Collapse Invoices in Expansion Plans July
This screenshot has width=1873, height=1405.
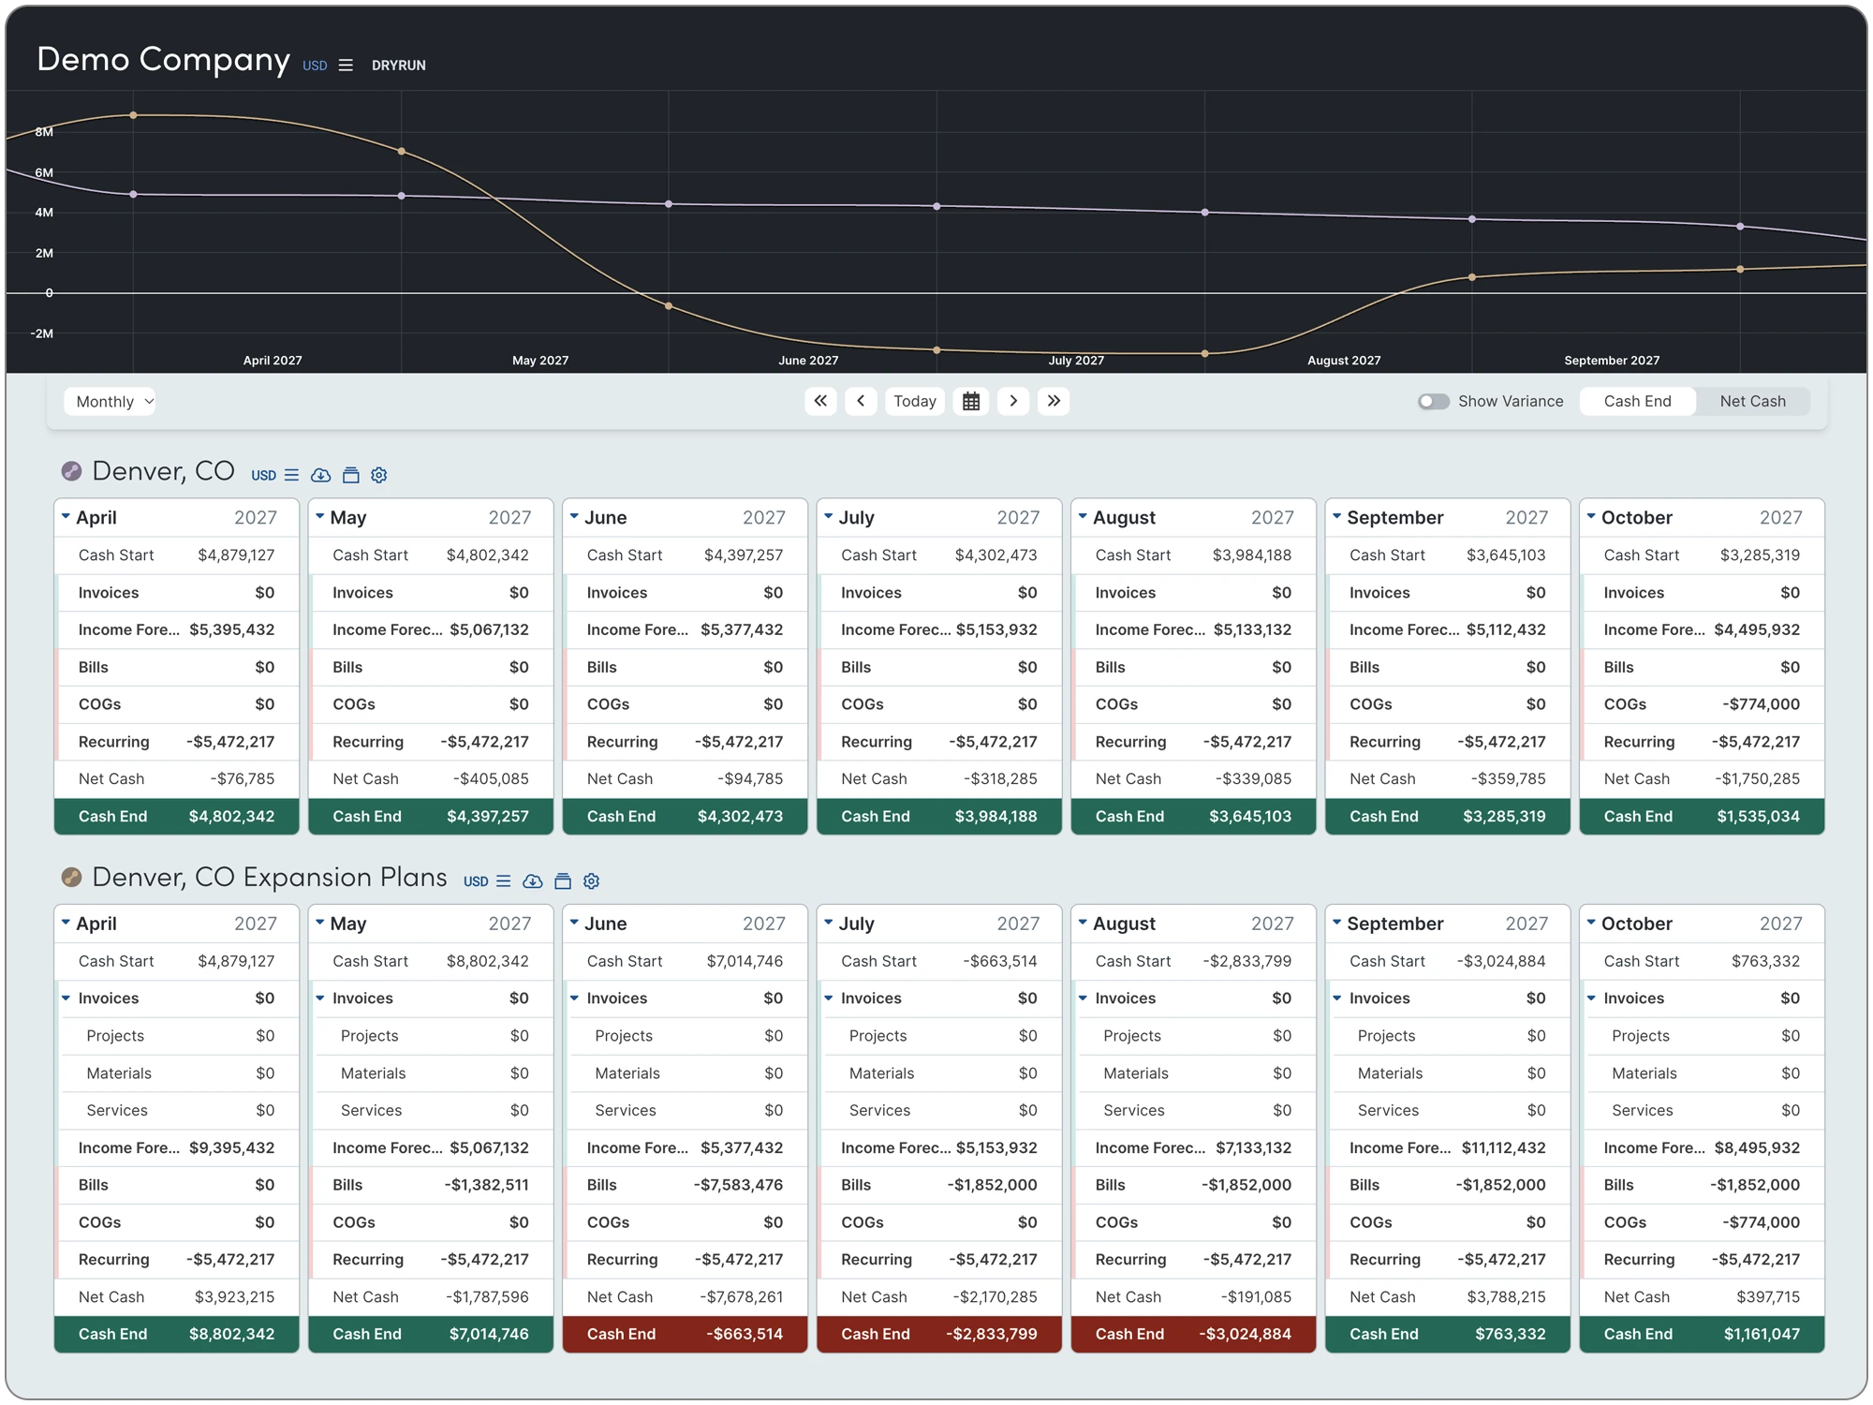pyautogui.click(x=828, y=998)
